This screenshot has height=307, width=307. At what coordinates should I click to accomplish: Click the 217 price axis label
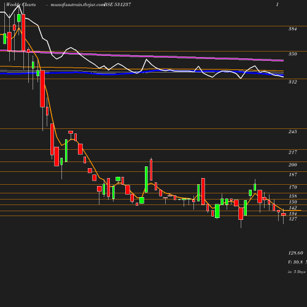pyautogui.click(x=292, y=152)
